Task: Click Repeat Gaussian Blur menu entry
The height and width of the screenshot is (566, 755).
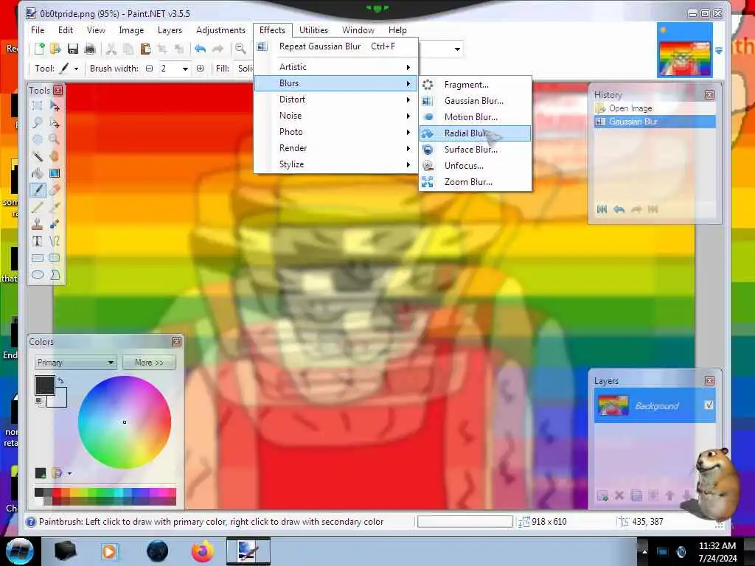Action: pyautogui.click(x=335, y=46)
